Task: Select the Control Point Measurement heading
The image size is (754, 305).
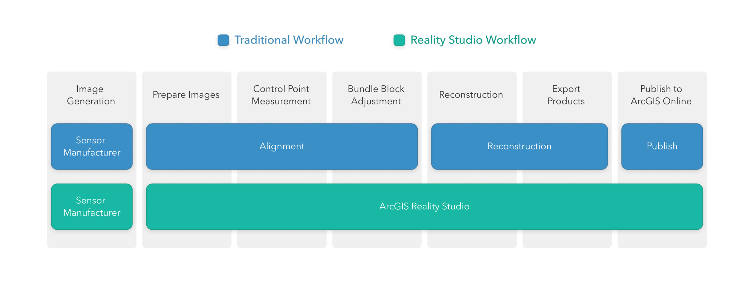Action: 281,95
